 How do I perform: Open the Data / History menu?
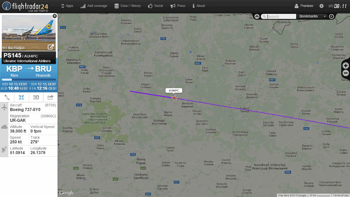[x=127, y=6]
